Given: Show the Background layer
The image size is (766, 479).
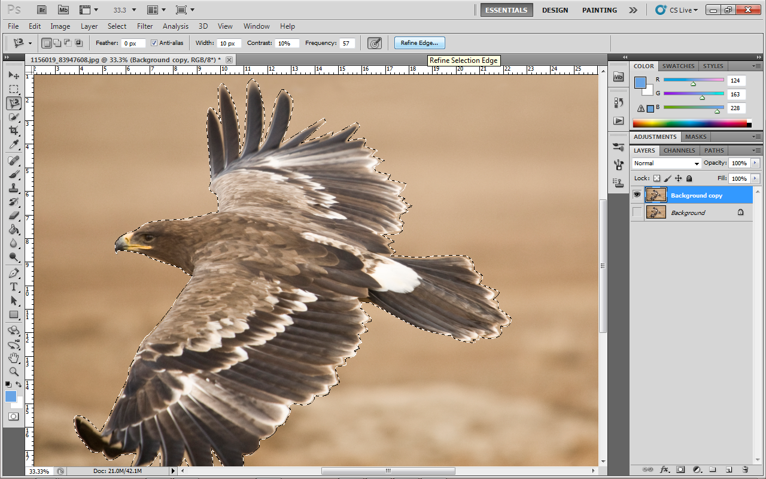Looking at the screenshot, I should [637, 212].
